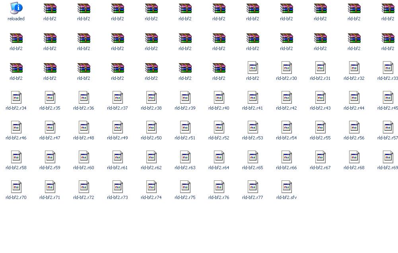Select the rld-bf2.r37 file icon
Viewport: 398px width, 253px height.
pyautogui.click(x=117, y=97)
